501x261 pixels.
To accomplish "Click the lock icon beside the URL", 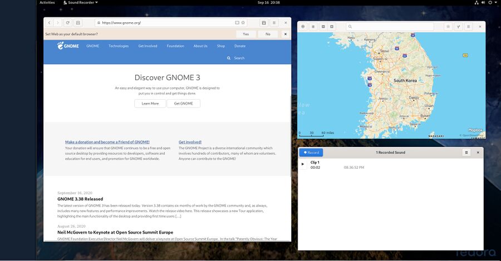I will point(99,23).
